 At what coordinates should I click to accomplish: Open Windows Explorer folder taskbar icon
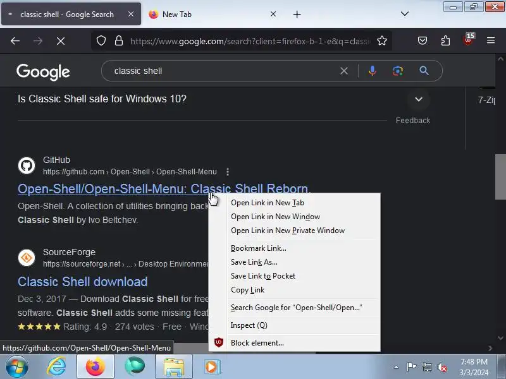(x=173, y=367)
